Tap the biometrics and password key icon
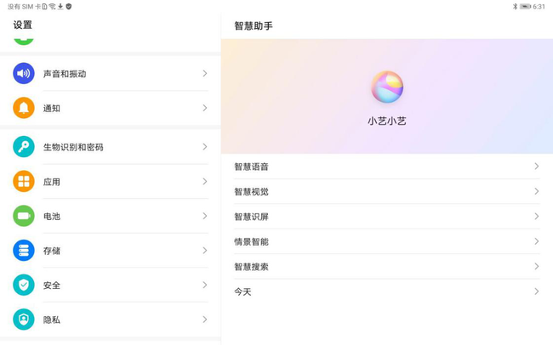Image resolution: width=553 pixels, height=345 pixels. coord(24,147)
